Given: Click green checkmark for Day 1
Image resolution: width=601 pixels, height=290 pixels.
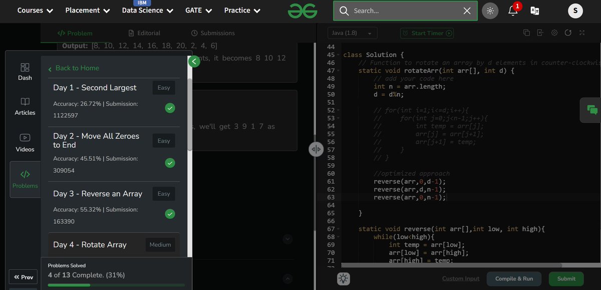Looking at the screenshot, I should pos(170,108).
